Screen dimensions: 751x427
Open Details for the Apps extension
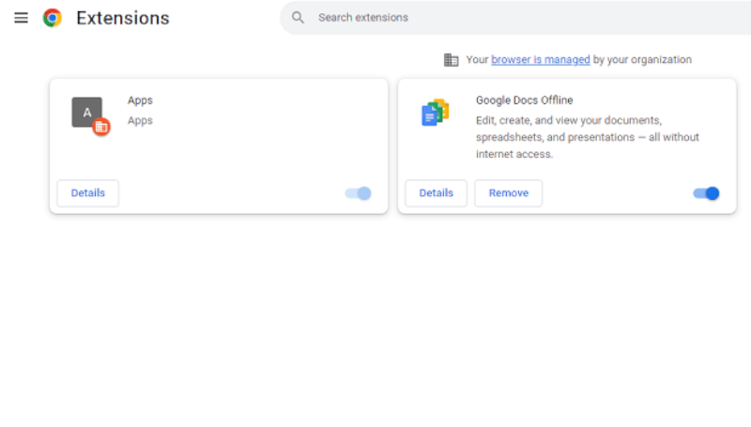click(x=88, y=193)
